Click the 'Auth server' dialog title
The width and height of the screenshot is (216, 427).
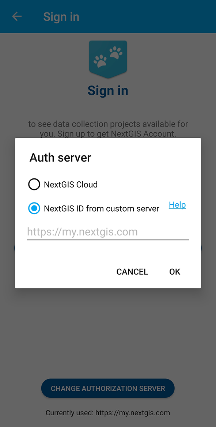[x=60, y=158]
